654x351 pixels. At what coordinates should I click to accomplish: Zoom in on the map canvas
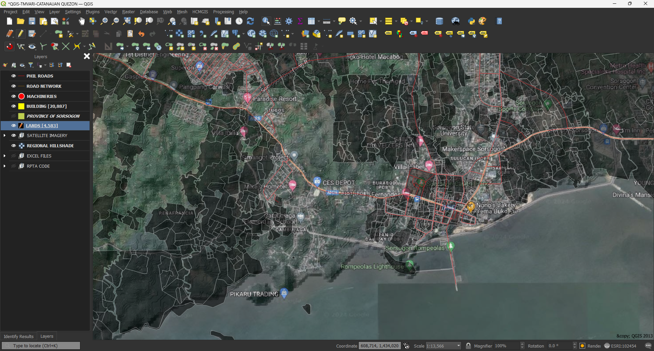click(x=104, y=21)
